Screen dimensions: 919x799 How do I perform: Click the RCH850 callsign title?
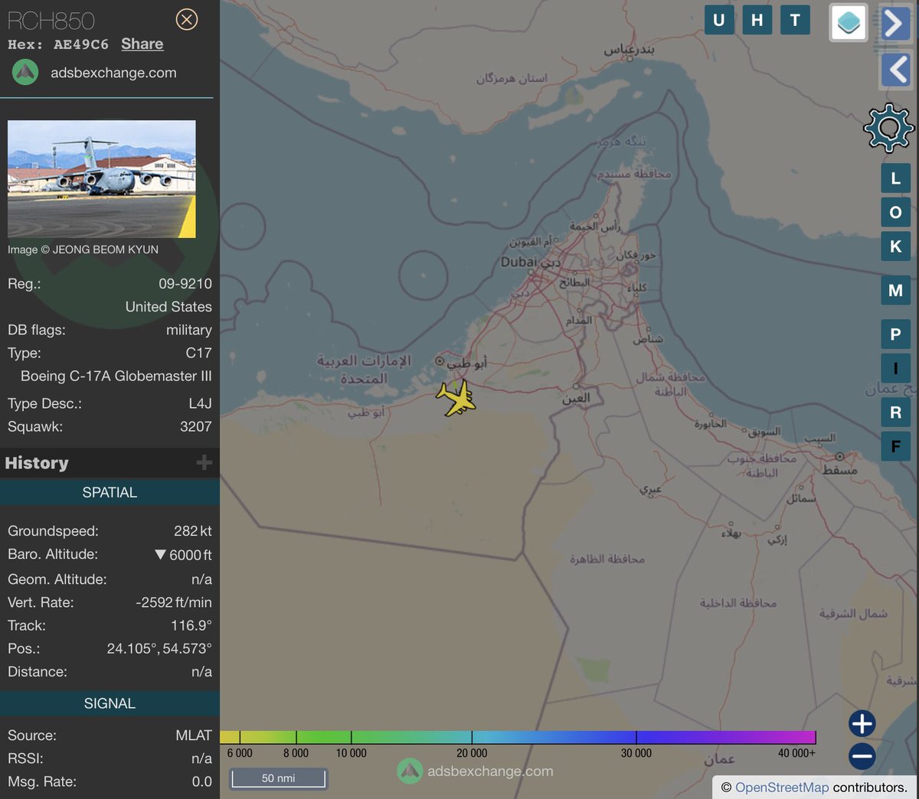(x=51, y=20)
